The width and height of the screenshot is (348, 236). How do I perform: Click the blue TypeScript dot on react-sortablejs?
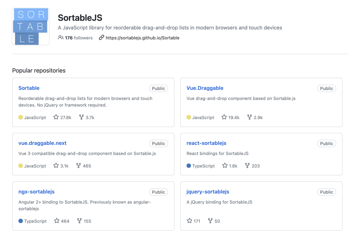188,166
